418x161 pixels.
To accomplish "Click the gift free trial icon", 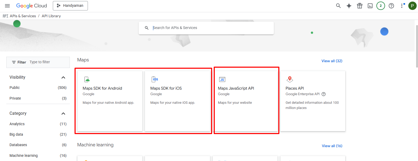I will (360, 6).
